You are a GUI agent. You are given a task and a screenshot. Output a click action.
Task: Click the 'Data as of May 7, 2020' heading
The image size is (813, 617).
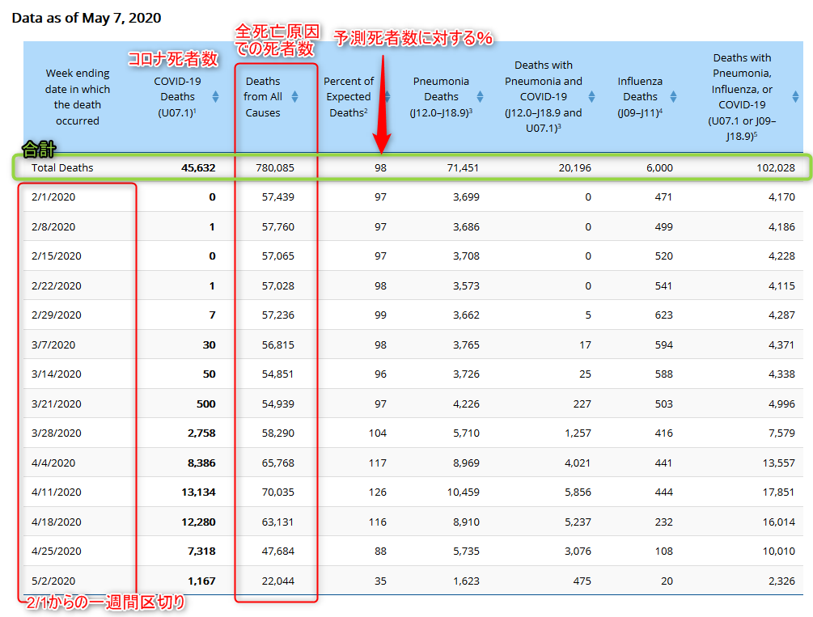click(x=87, y=17)
